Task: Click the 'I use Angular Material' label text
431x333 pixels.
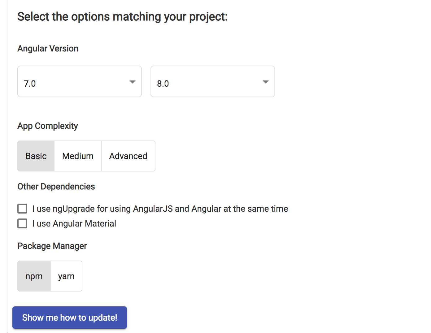Action: pos(74,223)
